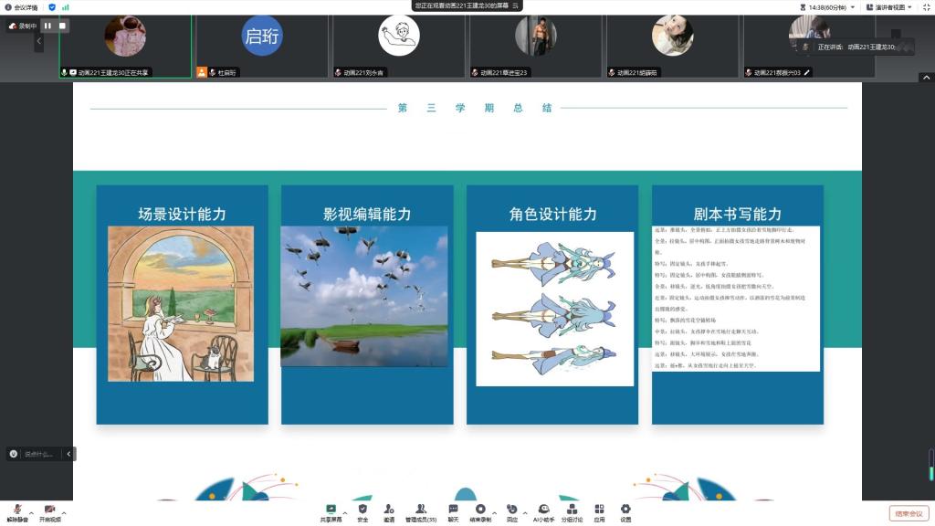Expand the meeting timer 14:38 dropdown

click(x=853, y=7)
